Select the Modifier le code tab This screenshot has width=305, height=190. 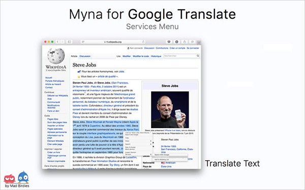point(141,56)
